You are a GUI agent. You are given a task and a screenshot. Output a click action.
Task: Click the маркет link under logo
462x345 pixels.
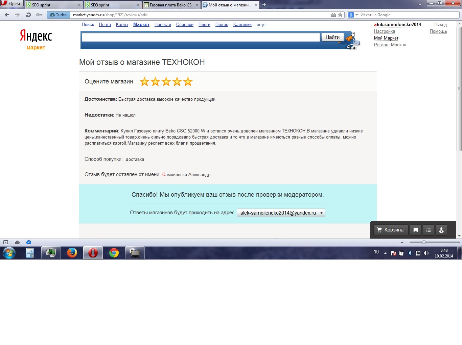coord(36,48)
